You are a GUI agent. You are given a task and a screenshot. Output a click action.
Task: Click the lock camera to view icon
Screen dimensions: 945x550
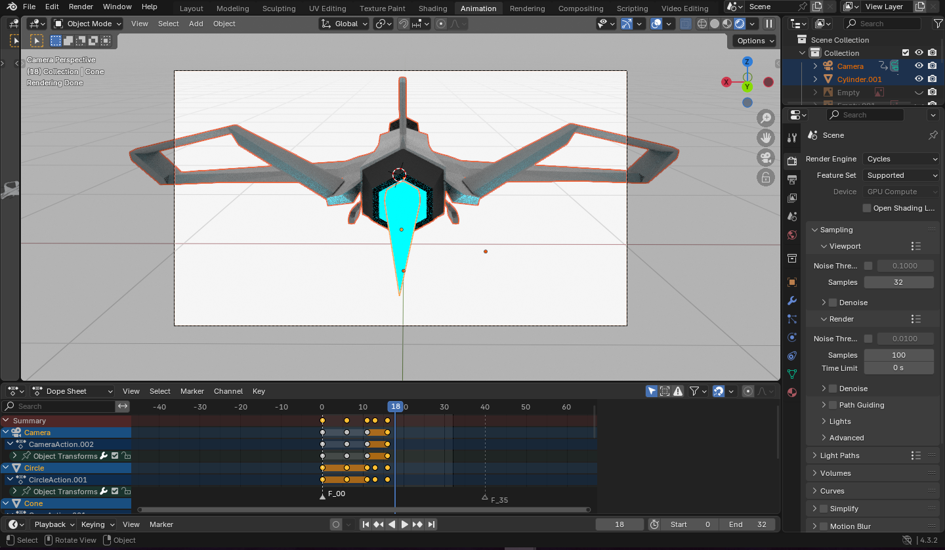(765, 177)
